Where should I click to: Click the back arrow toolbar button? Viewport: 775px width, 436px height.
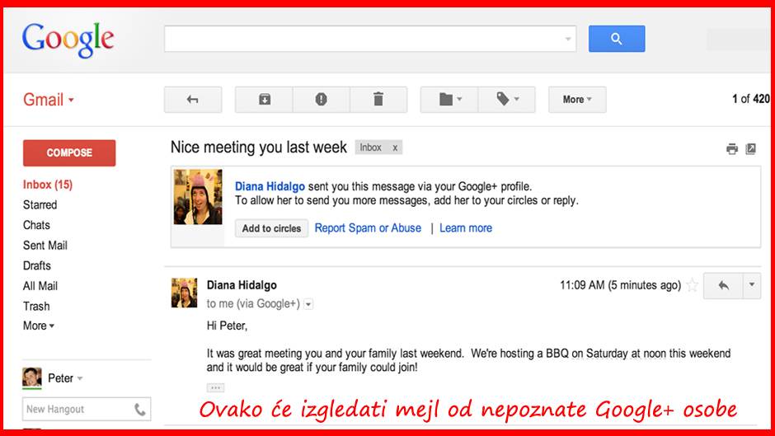pyautogui.click(x=192, y=100)
